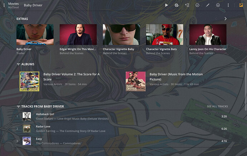
Task: Open Continuing Story Of Radar Love album
Action: [82, 131]
